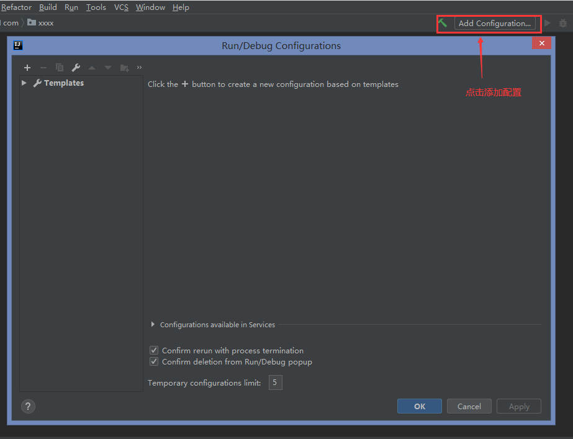Screen dimensions: 573x439
Task: Show more toolbar actions via double chevron
Action: (139, 68)
